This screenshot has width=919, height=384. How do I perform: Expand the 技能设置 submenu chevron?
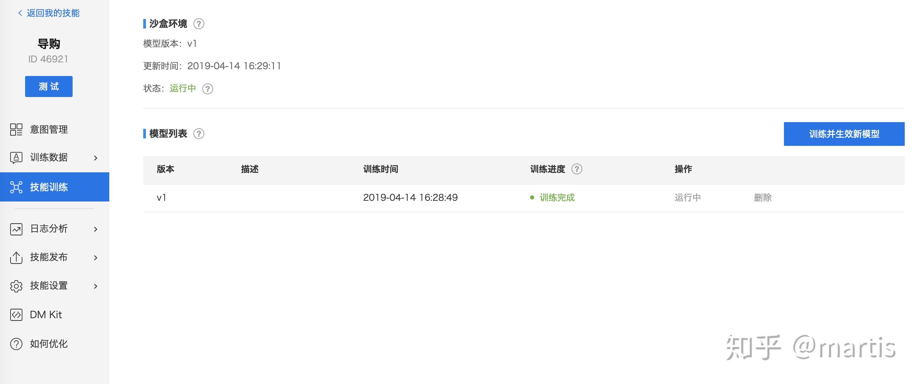coord(96,286)
